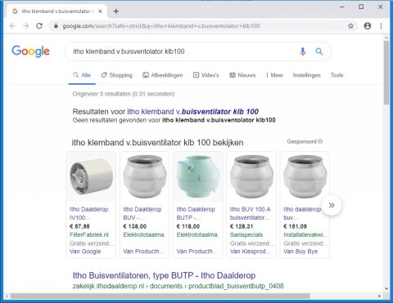Click the padlock site info icon

tap(56, 26)
